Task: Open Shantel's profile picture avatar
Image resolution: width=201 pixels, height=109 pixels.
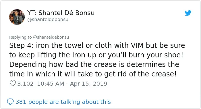Action: 17,17
